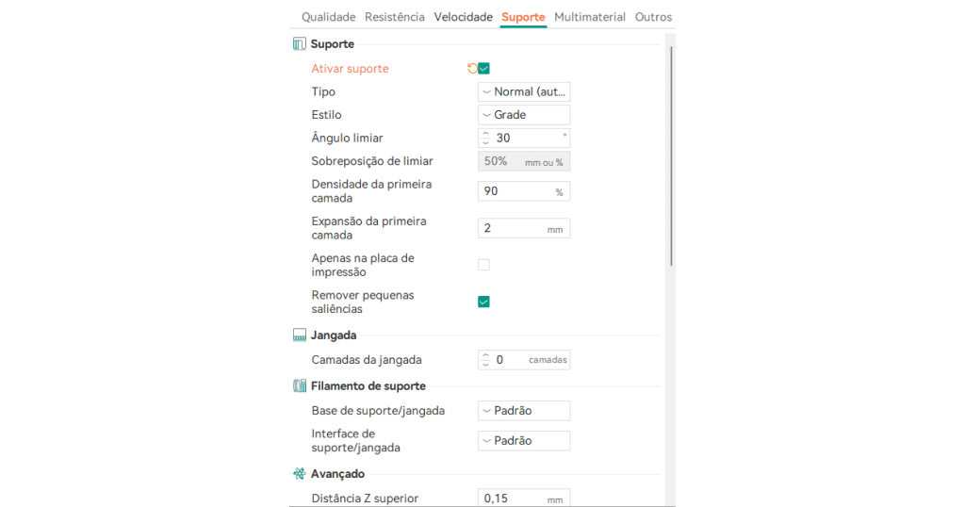Click the Interface de suporte/jangada label
The image size is (965, 507).
click(x=355, y=440)
